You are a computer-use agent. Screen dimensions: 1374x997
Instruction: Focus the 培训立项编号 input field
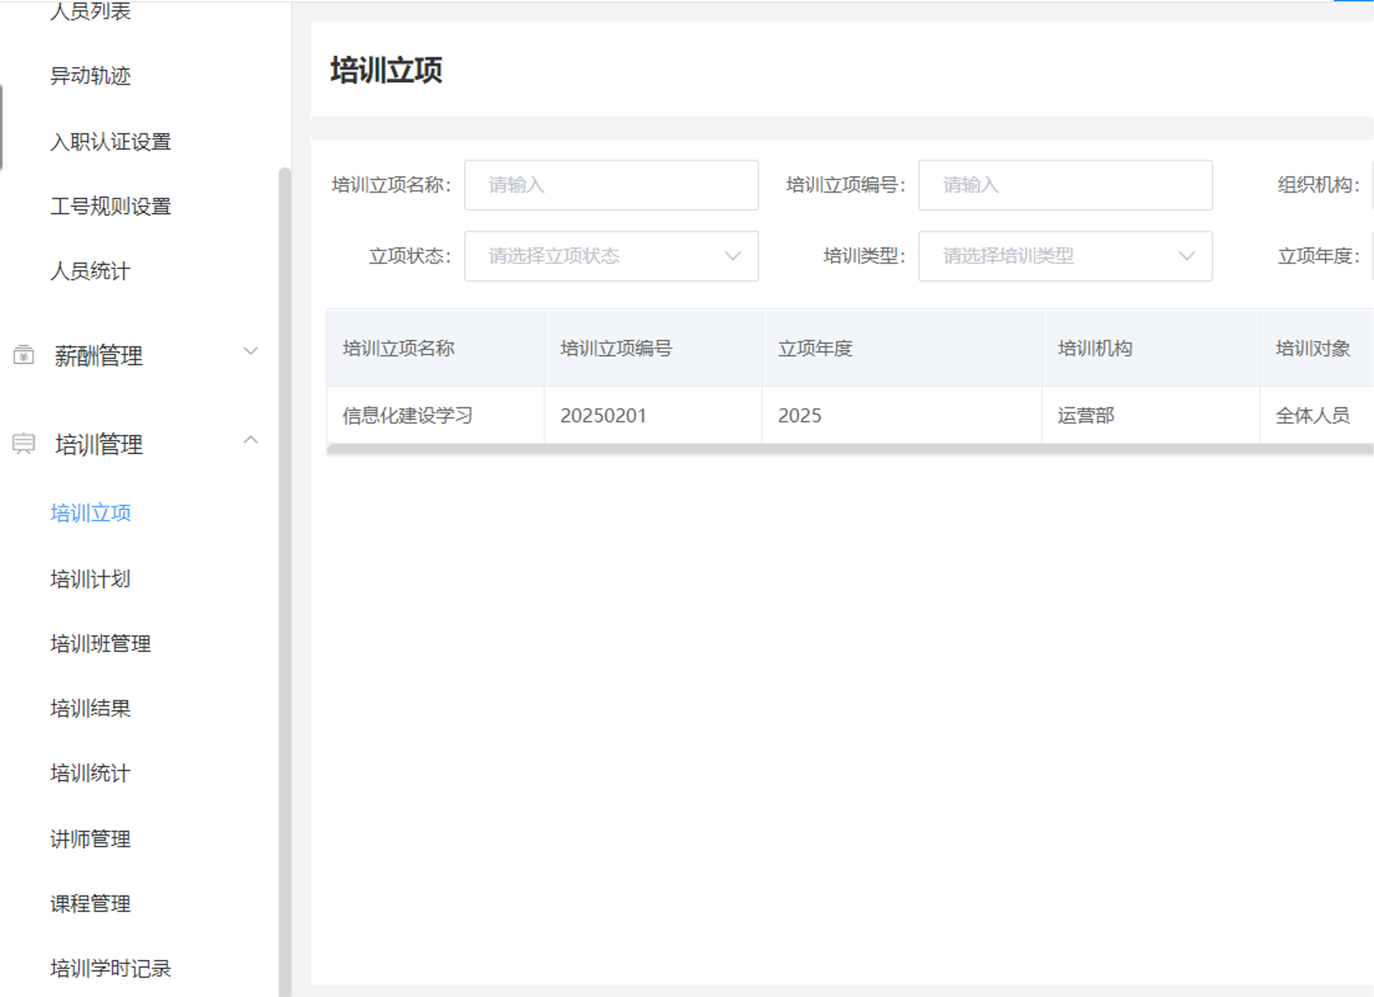[x=1065, y=185]
